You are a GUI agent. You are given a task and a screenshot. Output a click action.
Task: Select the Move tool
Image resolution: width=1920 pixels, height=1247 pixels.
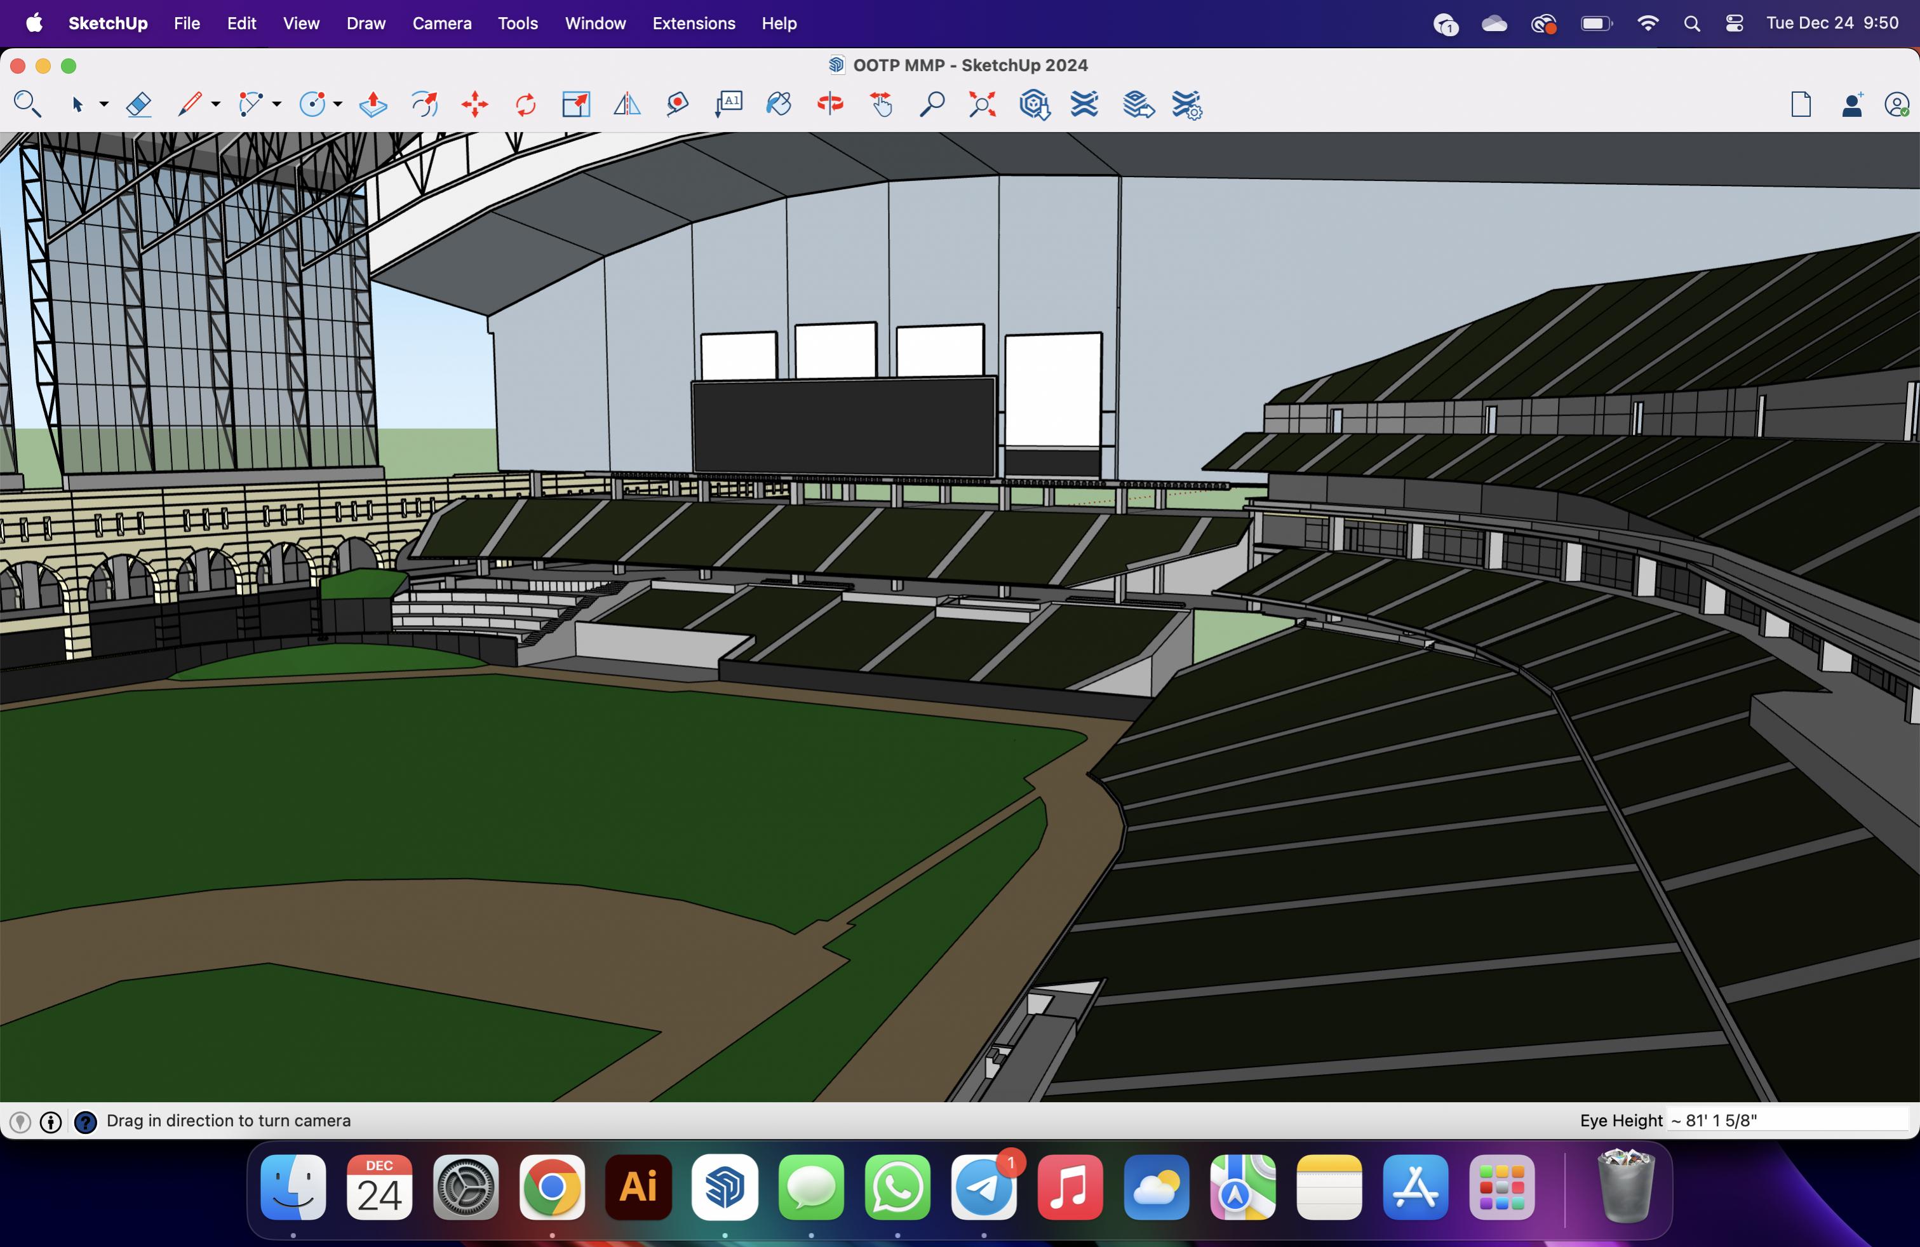(x=475, y=104)
